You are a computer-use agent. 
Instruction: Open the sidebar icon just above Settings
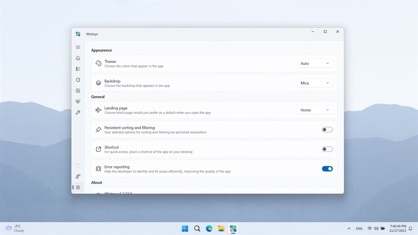tap(78, 176)
